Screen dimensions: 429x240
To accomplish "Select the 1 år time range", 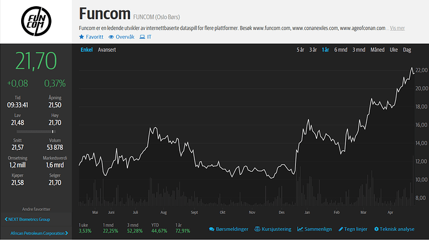I will [325, 50].
